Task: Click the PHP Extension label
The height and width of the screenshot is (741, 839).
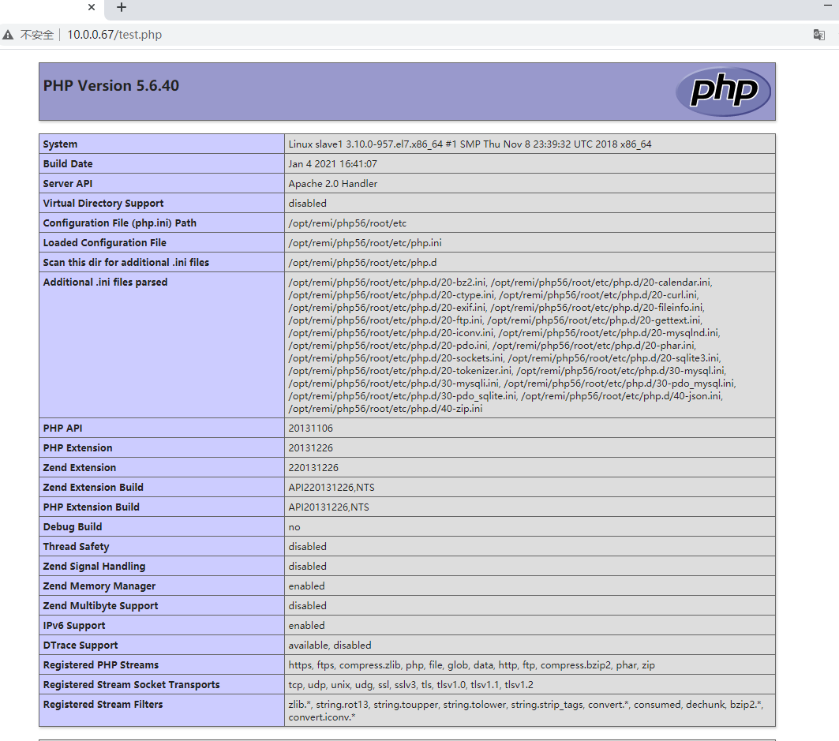Action: click(77, 448)
